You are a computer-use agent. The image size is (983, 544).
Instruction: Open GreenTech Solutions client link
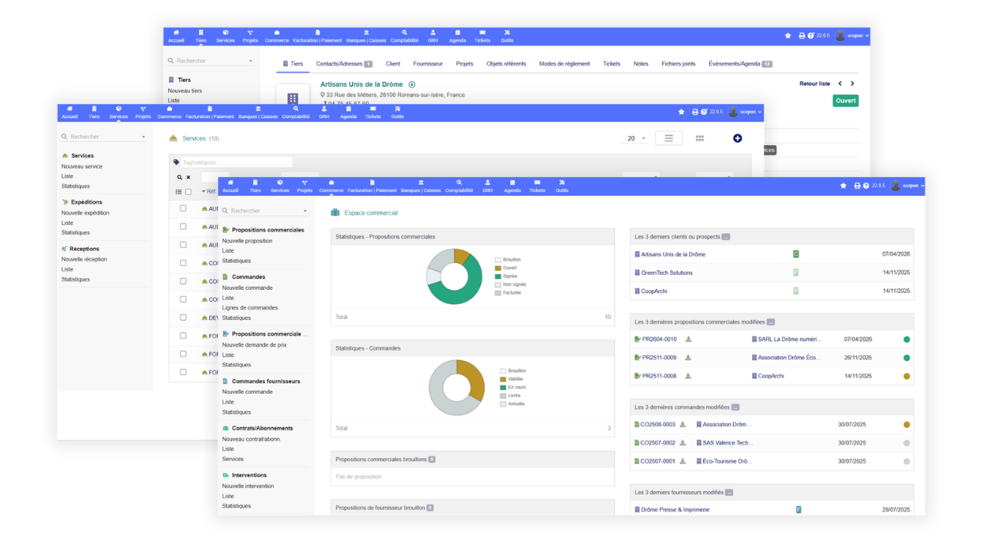pyautogui.click(x=667, y=273)
